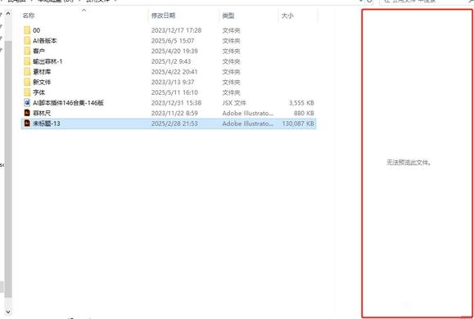Click the 3,555 KB size cell
The width and height of the screenshot is (474, 319).
pos(301,103)
